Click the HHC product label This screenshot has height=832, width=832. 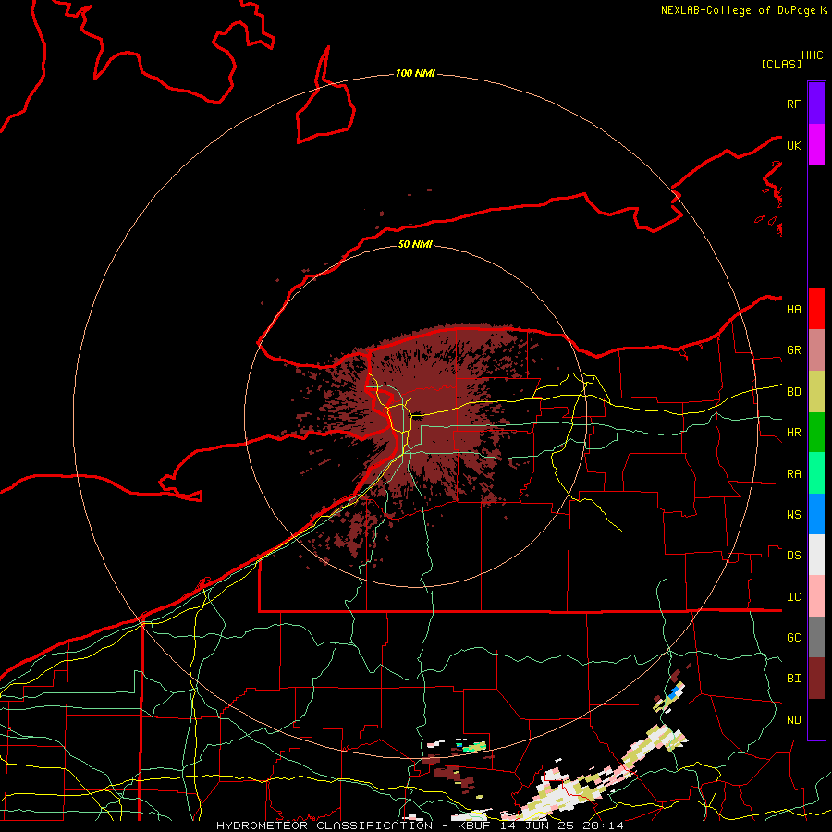point(813,55)
